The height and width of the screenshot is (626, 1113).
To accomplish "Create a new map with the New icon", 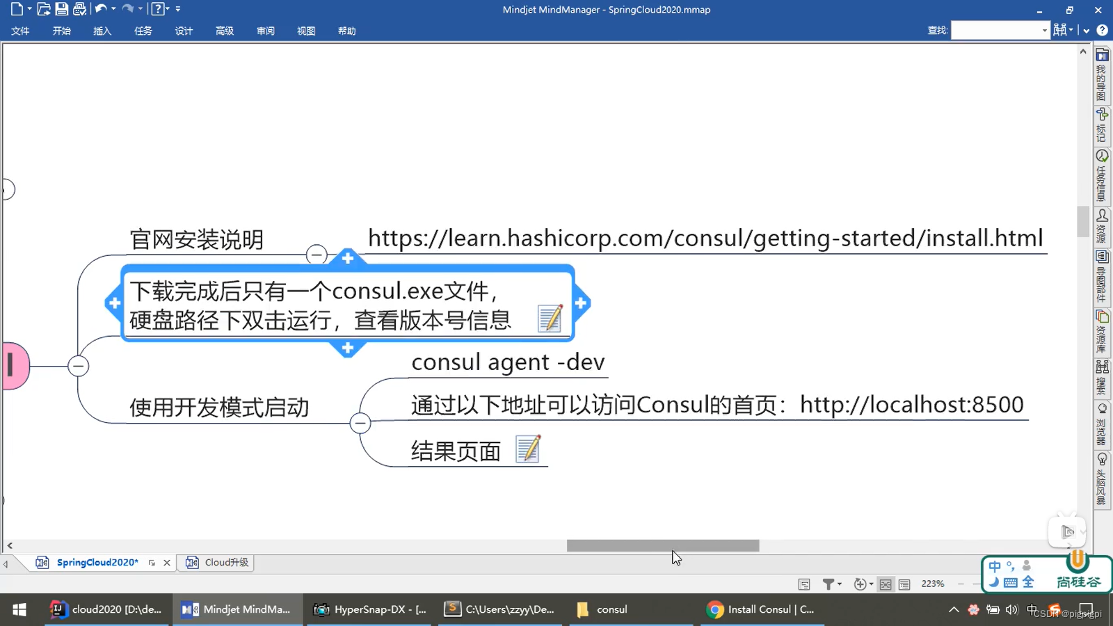I will (17, 9).
